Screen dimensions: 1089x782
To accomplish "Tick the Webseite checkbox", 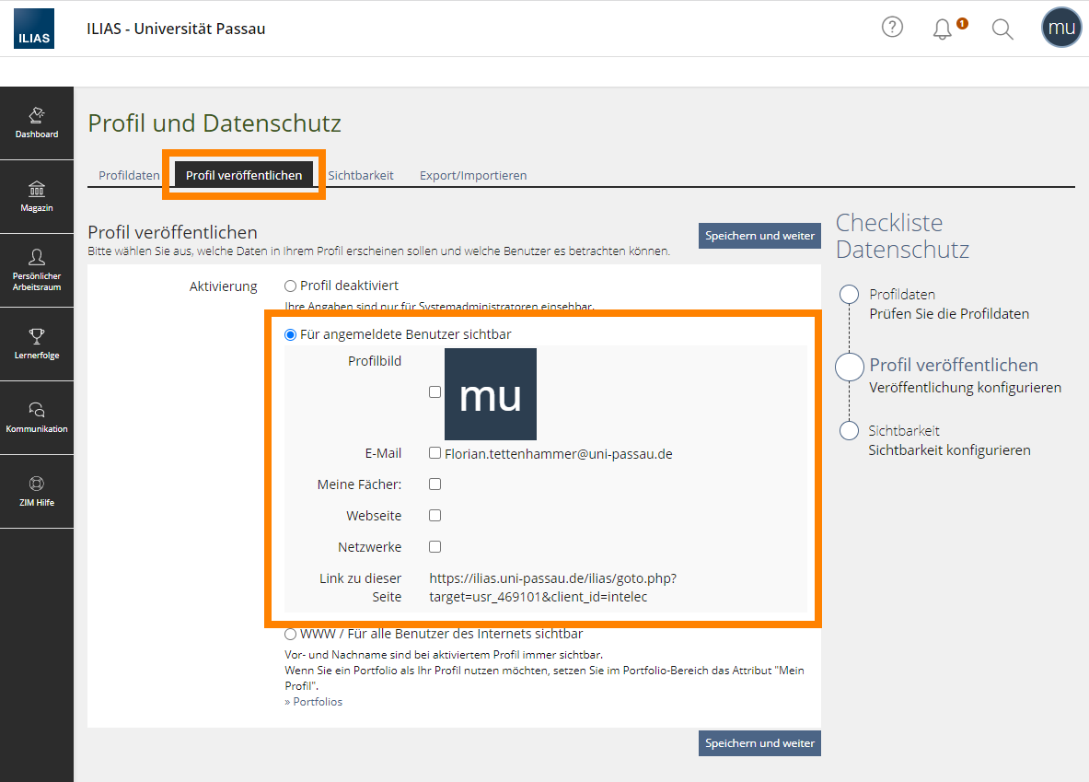I will point(434,515).
